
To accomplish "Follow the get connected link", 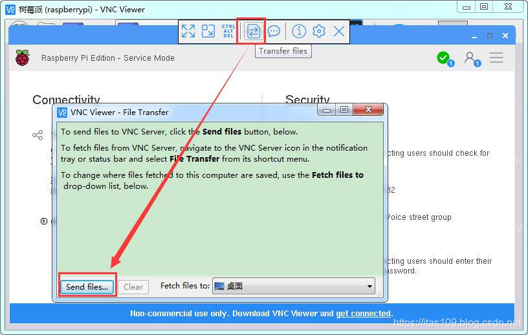I will click(364, 314).
